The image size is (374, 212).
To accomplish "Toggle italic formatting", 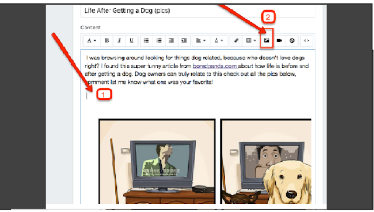I will tap(119, 40).
